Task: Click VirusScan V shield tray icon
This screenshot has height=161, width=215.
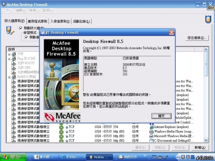Action: 188,157
